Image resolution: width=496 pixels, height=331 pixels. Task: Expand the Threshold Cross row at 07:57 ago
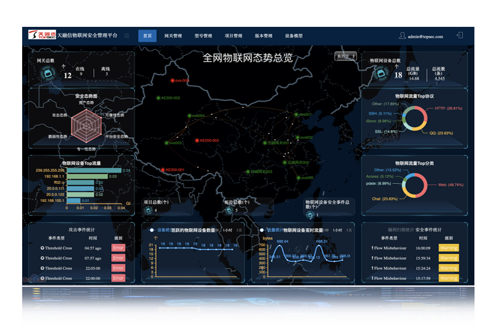(x=43, y=258)
